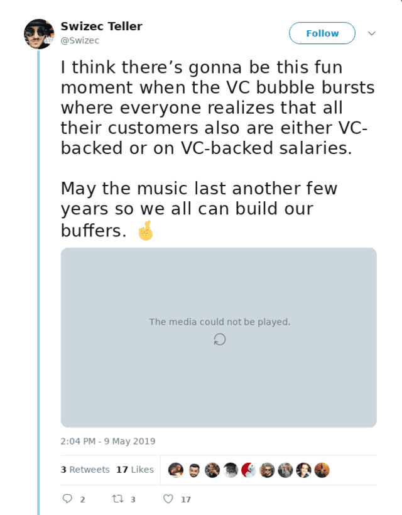
Task: Click the reply speech bubble icon
Action: [x=68, y=499]
